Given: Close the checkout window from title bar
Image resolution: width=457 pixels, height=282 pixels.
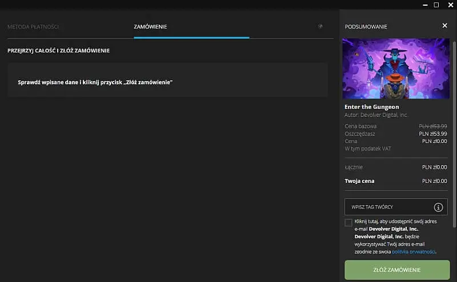Looking at the screenshot, I should pyautogui.click(x=449, y=5).
